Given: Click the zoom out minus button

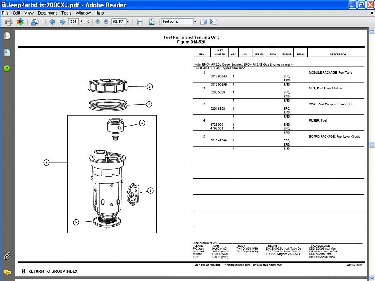Looking at the screenshot, I should click(97, 22).
